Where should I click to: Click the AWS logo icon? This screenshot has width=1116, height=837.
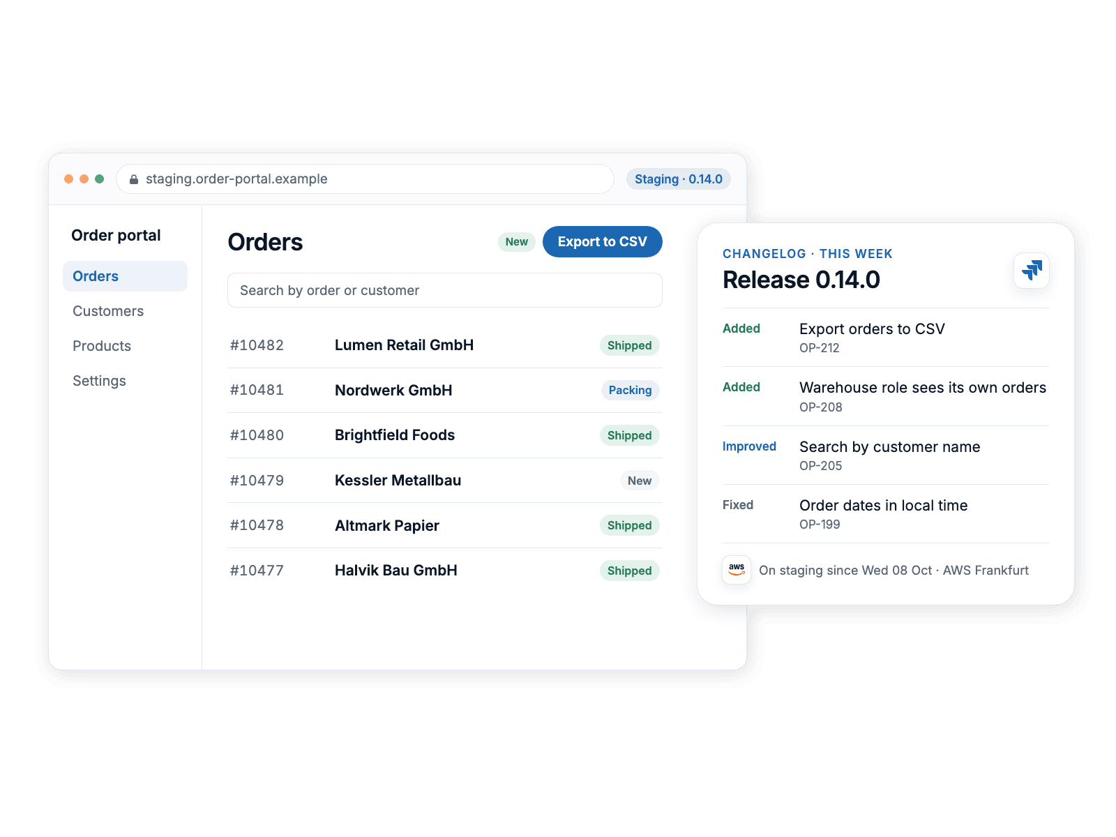pos(737,570)
